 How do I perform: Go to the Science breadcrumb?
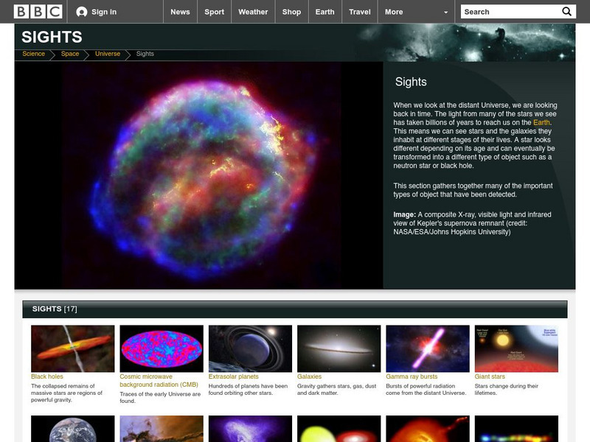(x=33, y=54)
